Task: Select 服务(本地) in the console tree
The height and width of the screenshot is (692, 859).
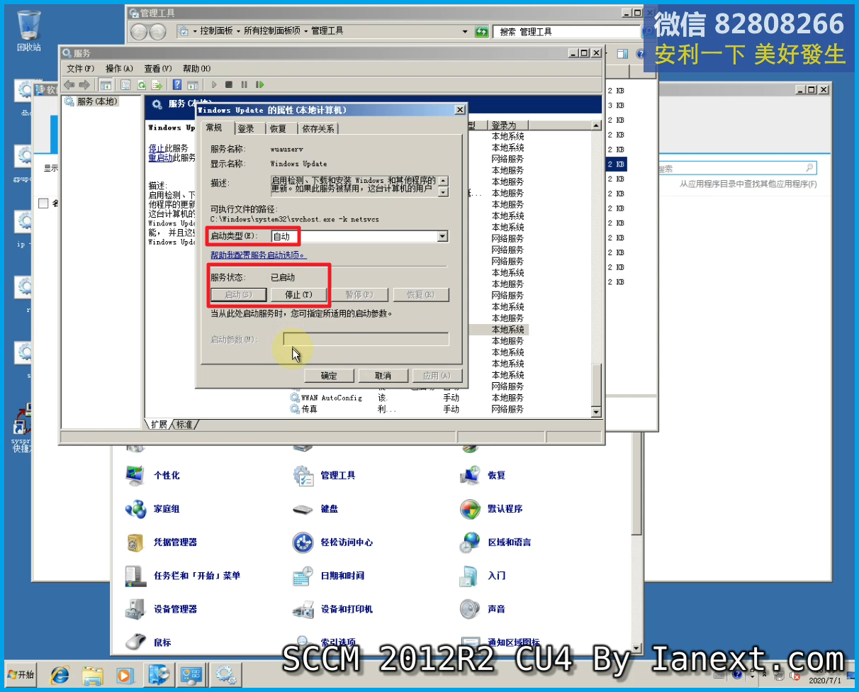Action: pos(96,101)
